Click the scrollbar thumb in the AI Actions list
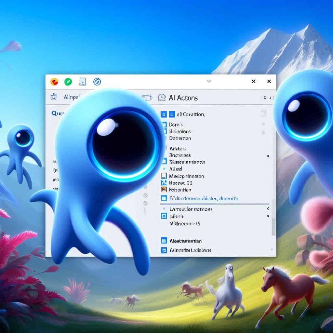This screenshot has height=333, width=333. click(273, 227)
